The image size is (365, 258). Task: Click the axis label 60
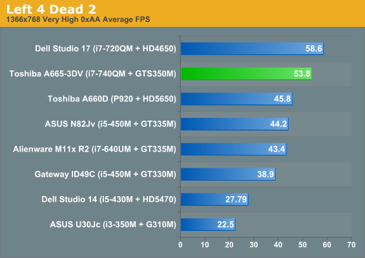[x=327, y=244]
